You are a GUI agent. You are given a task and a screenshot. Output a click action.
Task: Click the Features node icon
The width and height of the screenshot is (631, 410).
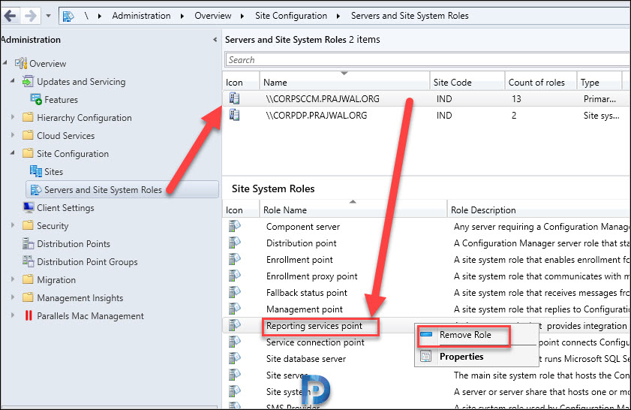[36, 99]
